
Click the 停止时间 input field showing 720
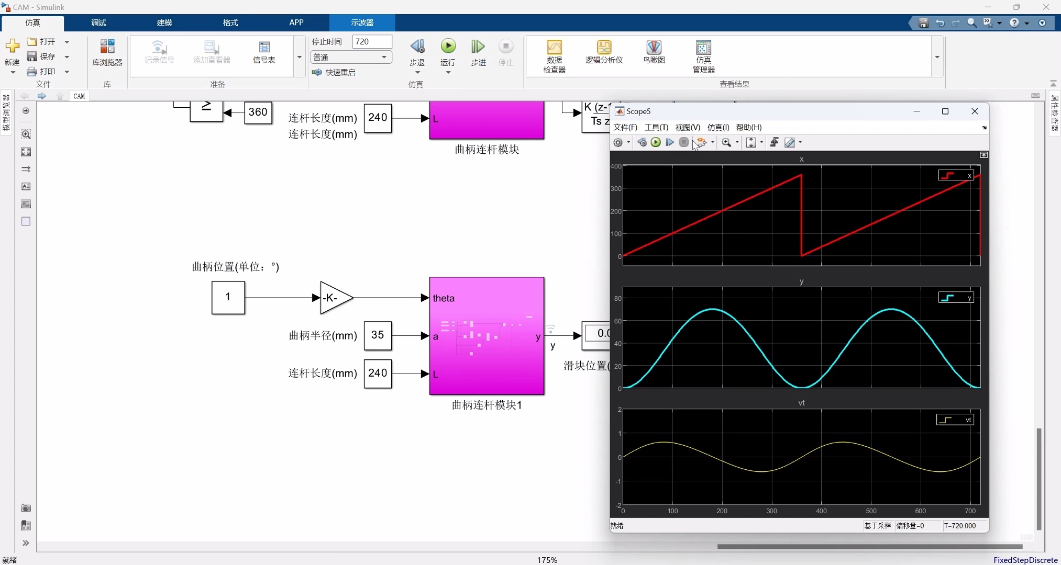[x=372, y=41]
